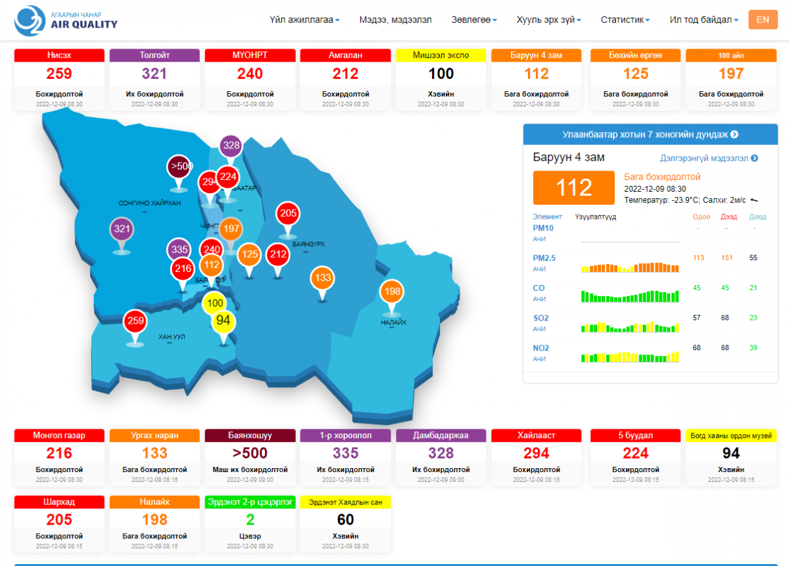
Task: Open the Дэлгэрэнгүй мэдээлэл link
Action: [709, 158]
